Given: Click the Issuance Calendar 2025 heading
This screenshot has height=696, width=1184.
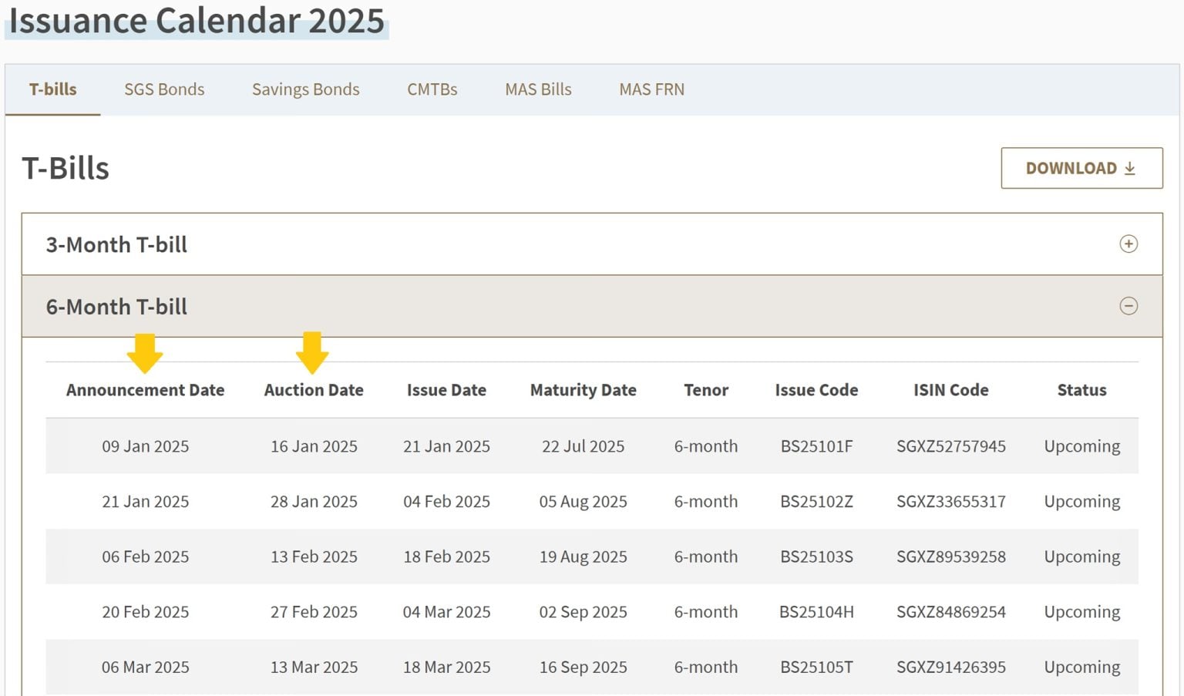Looking at the screenshot, I should click(x=197, y=21).
